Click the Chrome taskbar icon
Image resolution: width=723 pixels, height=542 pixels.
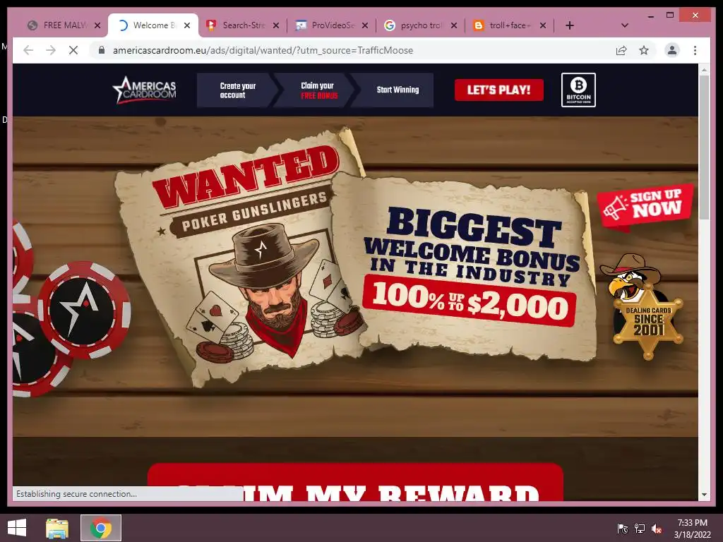[100, 528]
